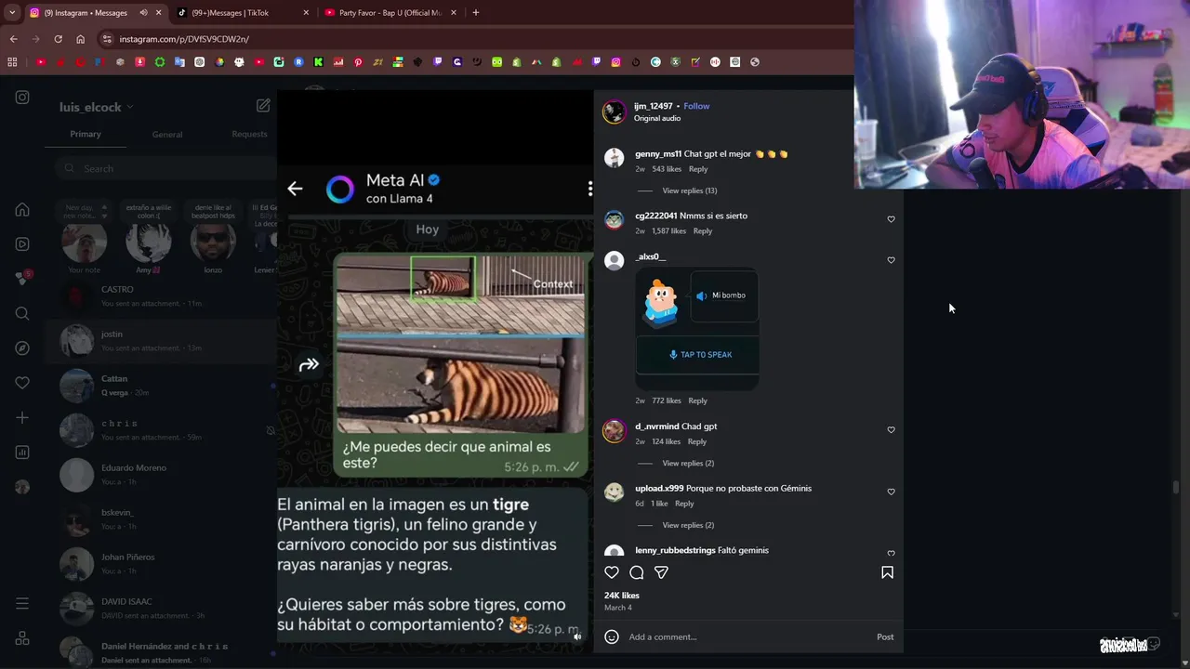Screen dimensions: 1190x669
Task: Select the General inbox tab
Action: click(167, 134)
